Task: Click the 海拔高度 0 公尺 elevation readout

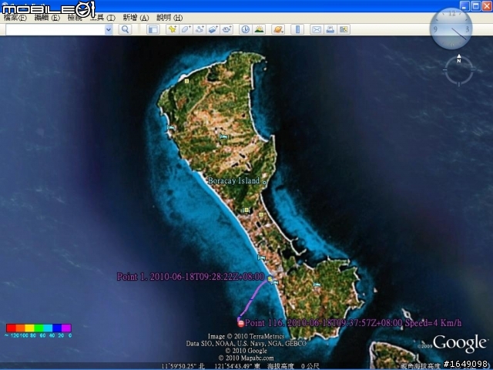Action: click(x=293, y=366)
